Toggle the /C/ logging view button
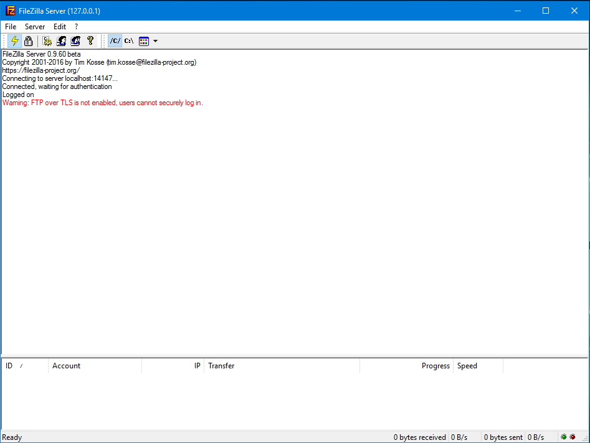 tap(114, 40)
